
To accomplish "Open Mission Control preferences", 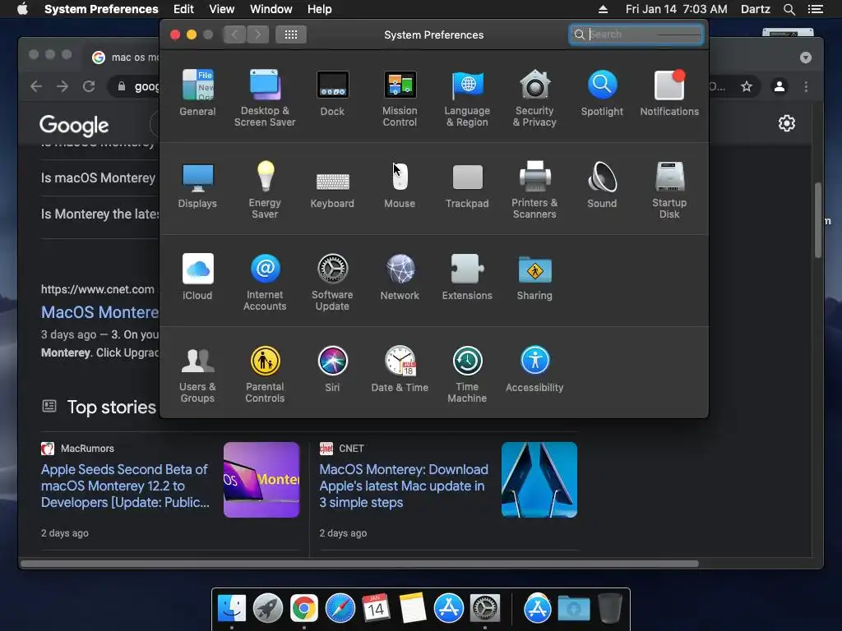I will pos(400,98).
